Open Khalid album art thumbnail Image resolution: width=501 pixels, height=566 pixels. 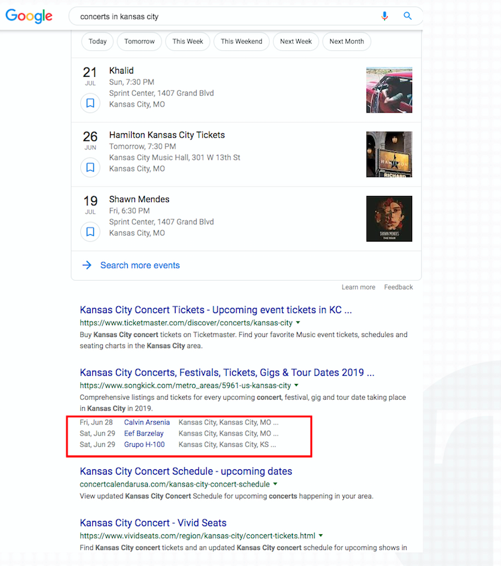(x=389, y=90)
